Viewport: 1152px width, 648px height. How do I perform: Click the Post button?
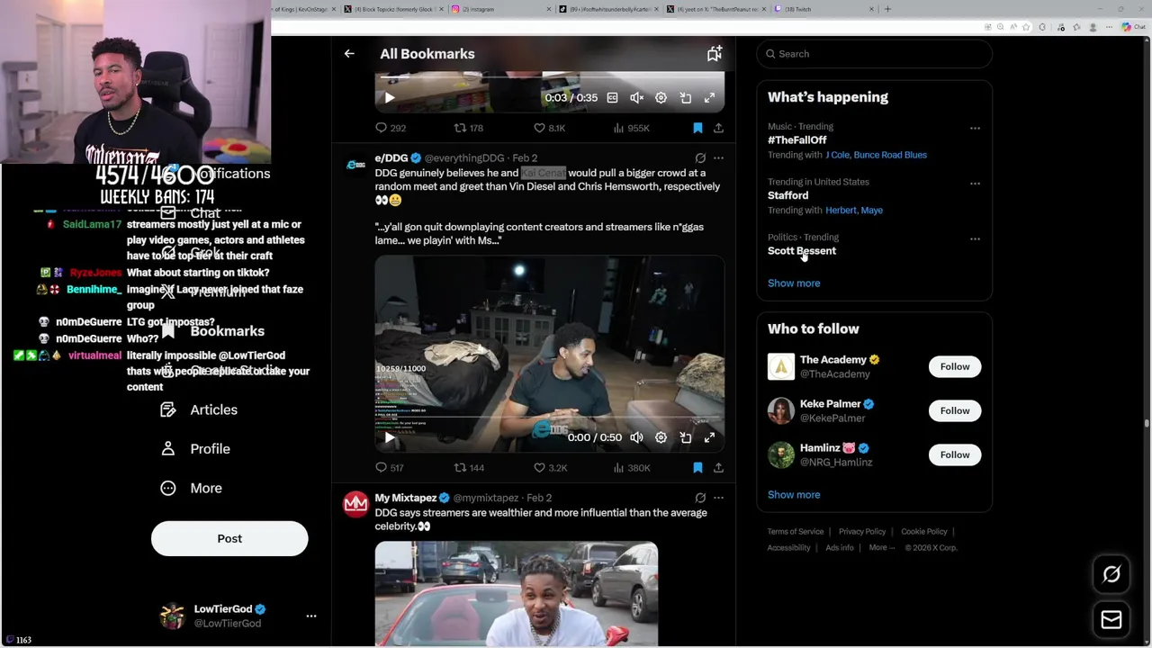coord(229,538)
